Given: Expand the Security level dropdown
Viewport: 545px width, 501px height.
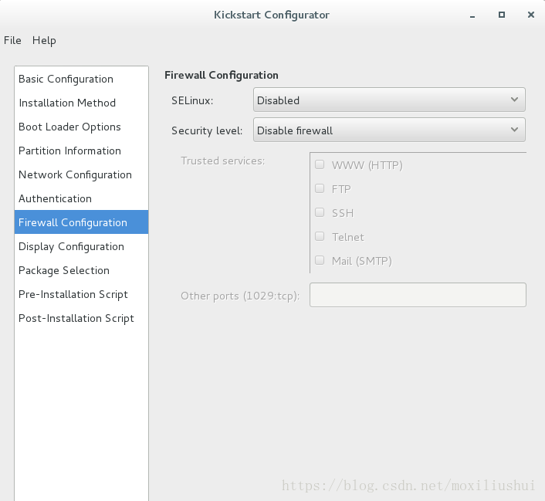Looking at the screenshot, I should click(389, 130).
